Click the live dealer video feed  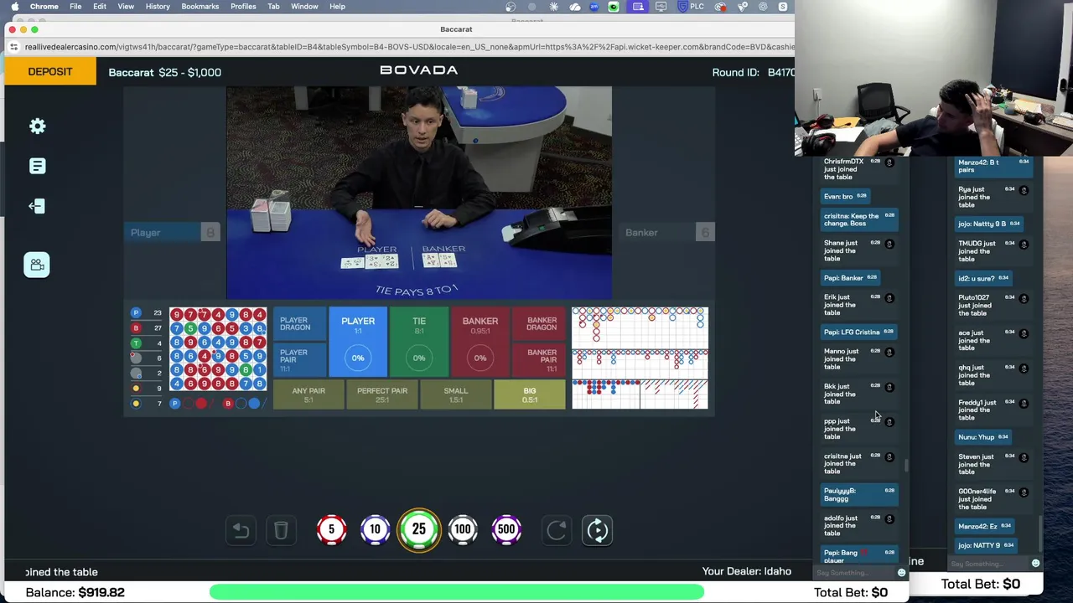tap(419, 193)
